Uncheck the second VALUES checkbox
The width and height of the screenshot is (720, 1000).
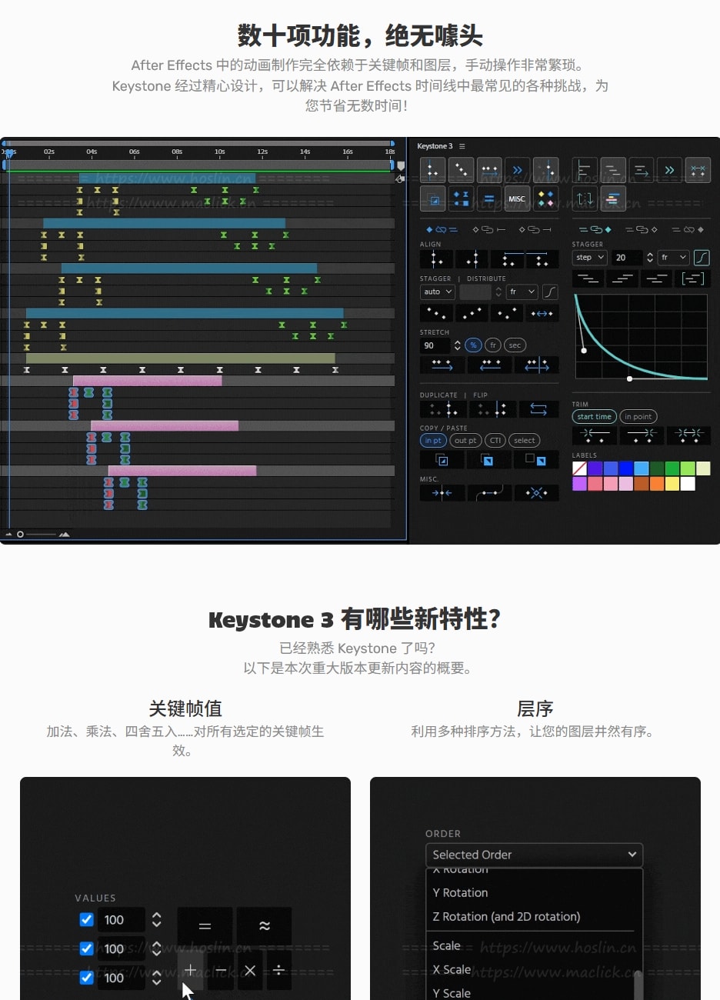(86, 948)
